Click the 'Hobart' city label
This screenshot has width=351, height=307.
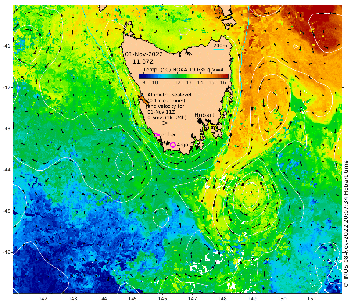(204, 115)
